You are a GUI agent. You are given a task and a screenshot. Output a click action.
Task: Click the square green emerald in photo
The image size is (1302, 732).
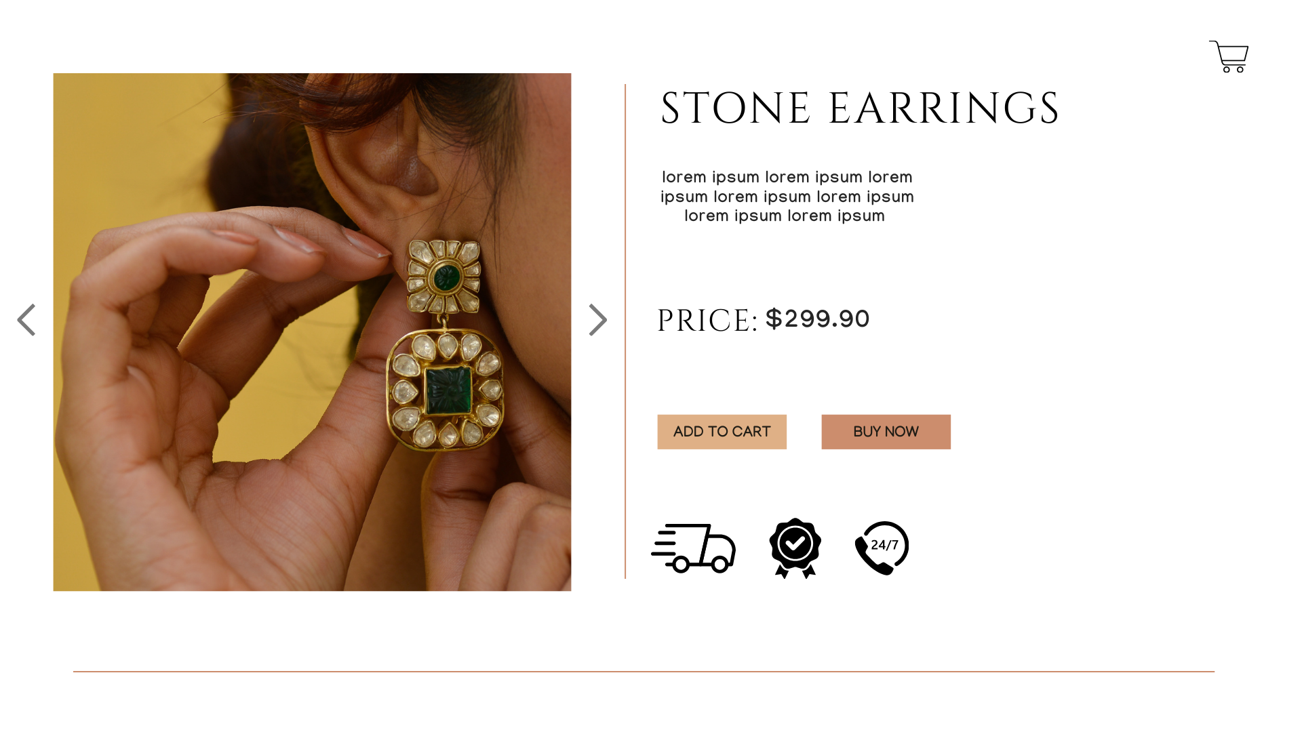click(x=448, y=390)
